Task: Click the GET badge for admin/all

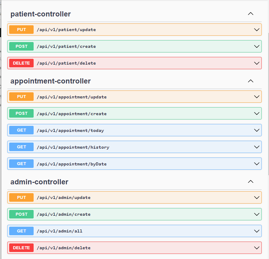Action: (21, 231)
